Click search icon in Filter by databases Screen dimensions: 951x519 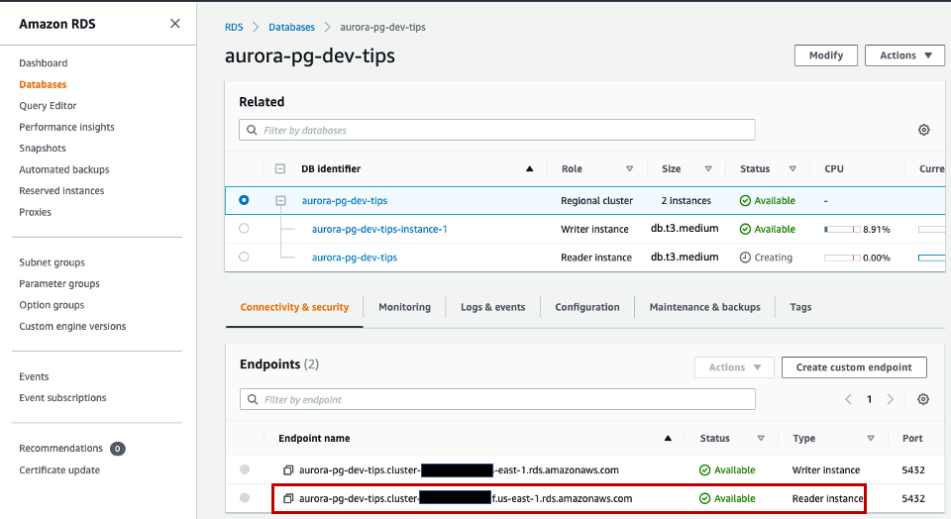252,130
